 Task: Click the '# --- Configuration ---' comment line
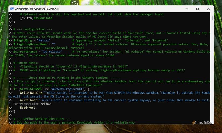point(33,29)
